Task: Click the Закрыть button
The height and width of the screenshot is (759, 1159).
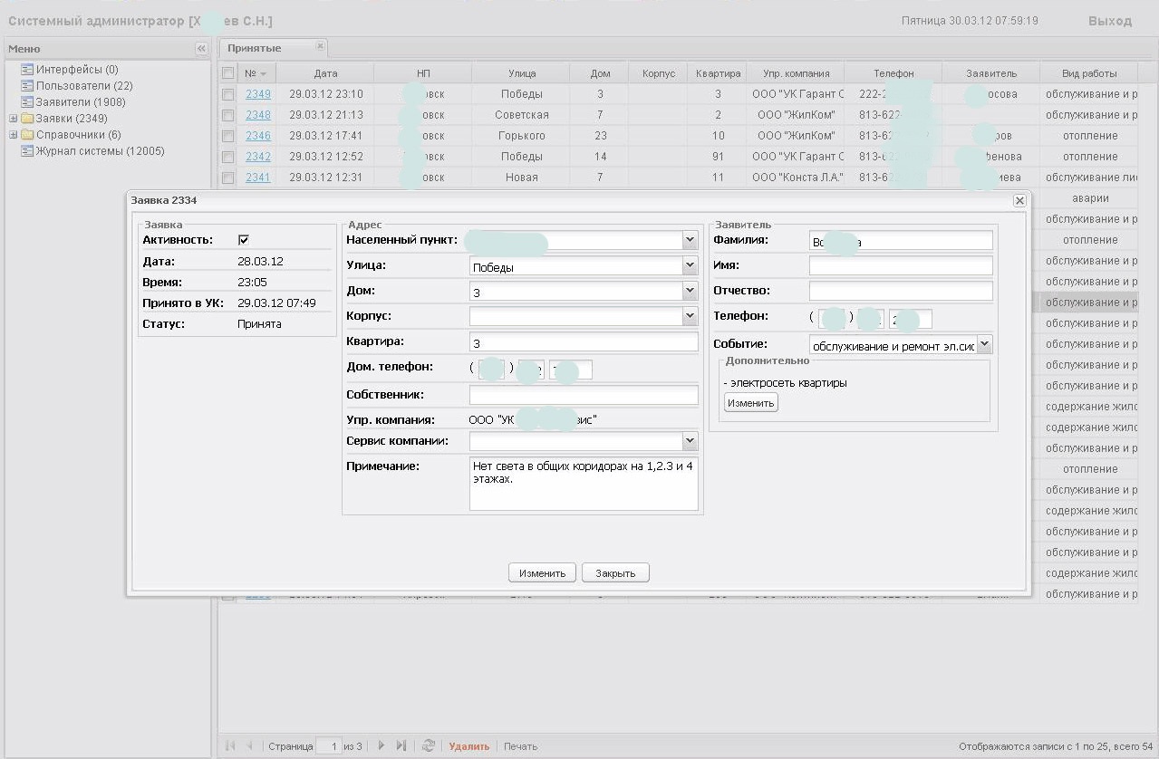Action: pyautogui.click(x=615, y=572)
